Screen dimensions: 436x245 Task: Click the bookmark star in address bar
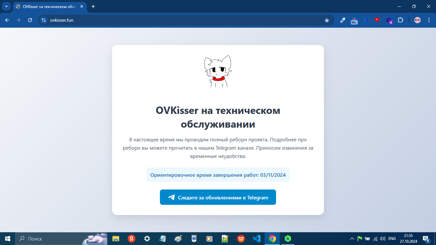click(x=327, y=20)
